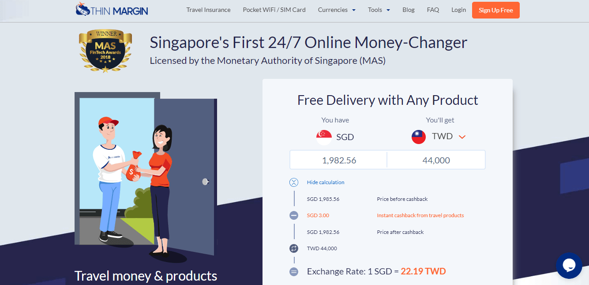
Task: Click the Thin Margin logo
Action: 112,10
